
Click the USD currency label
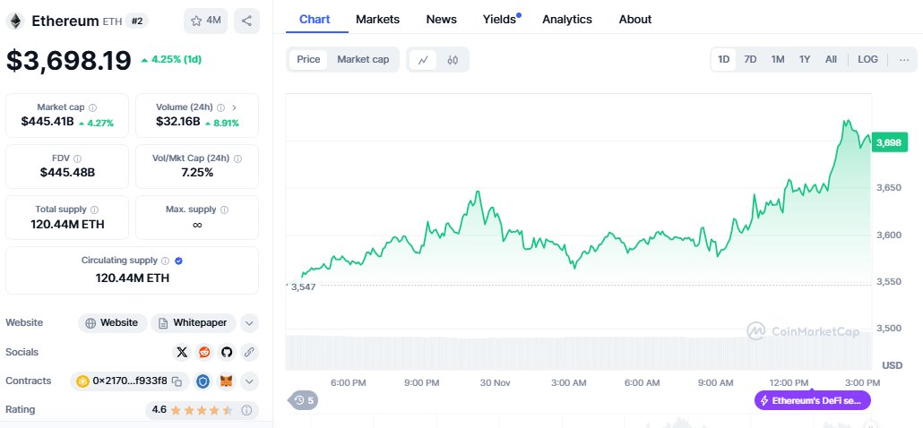(892, 365)
